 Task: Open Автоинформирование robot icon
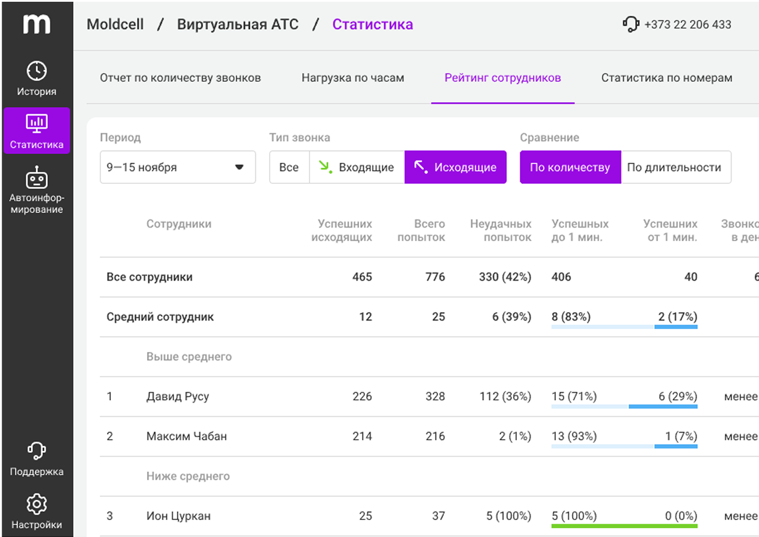[37, 177]
